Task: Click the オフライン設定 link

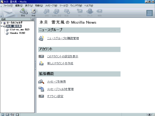Action: [x=55, y=96]
